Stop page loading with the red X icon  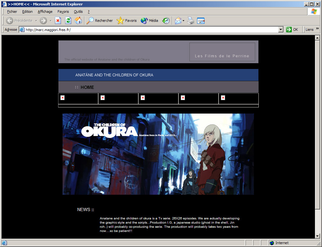tap(58, 21)
